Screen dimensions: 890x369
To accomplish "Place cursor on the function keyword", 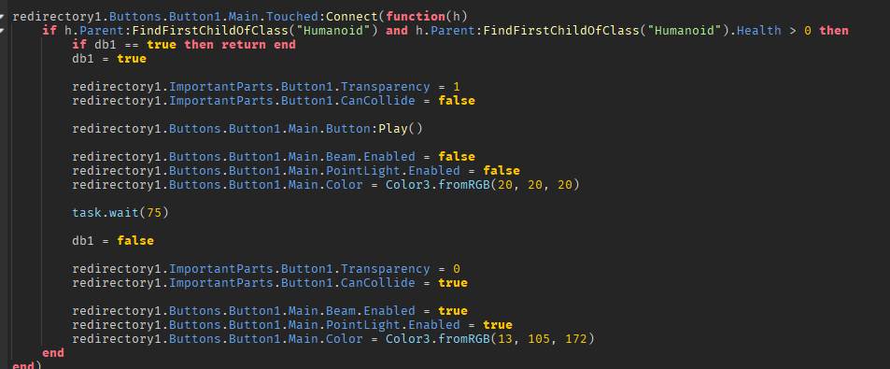I will (x=416, y=17).
